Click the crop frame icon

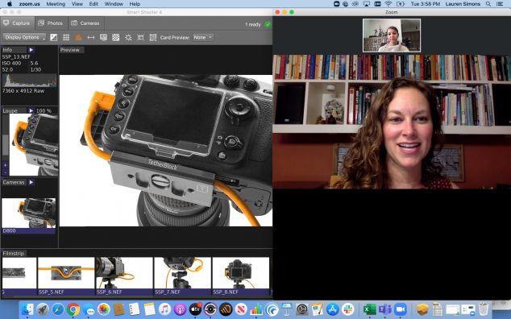coord(140,38)
